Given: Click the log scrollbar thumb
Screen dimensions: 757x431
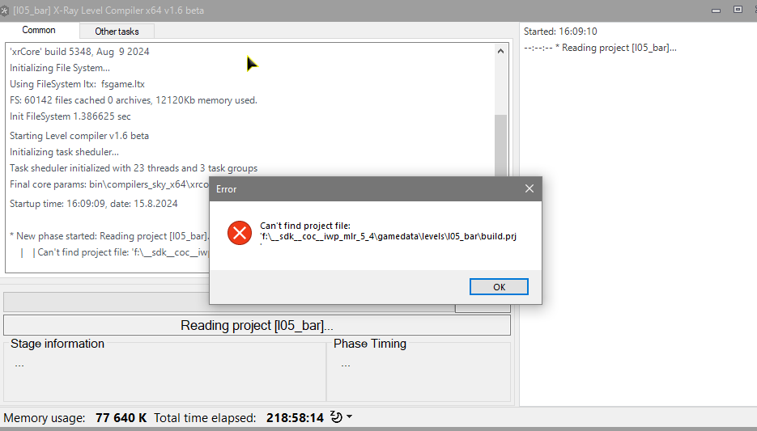Looking at the screenshot, I should (x=500, y=146).
